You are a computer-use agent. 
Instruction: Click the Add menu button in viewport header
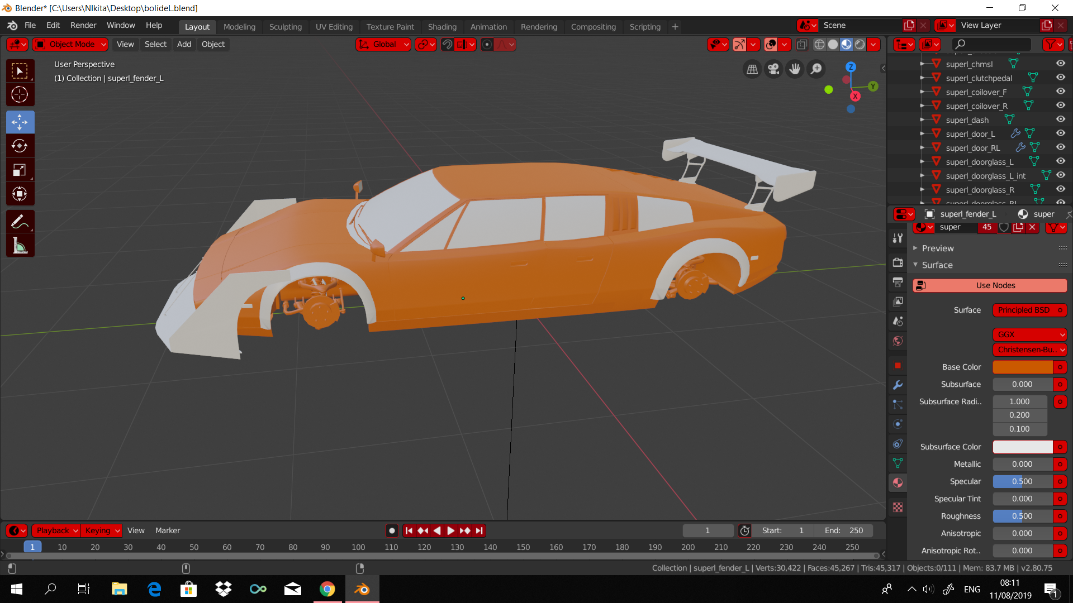pyautogui.click(x=184, y=44)
